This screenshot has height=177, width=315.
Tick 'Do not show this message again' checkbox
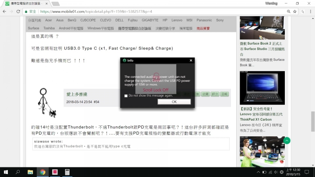pos(126,96)
